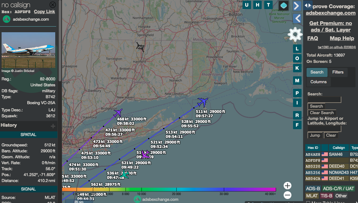Click the Clear Search button
Screen dimensions: 358x203
pos(322,113)
